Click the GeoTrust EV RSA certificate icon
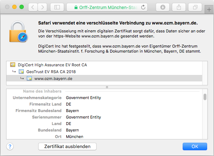The height and width of the screenshot is (156, 214). pos(21,72)
